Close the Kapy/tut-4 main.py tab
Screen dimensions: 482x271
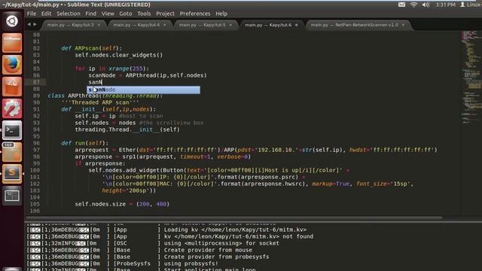click(x=165, y=25)
